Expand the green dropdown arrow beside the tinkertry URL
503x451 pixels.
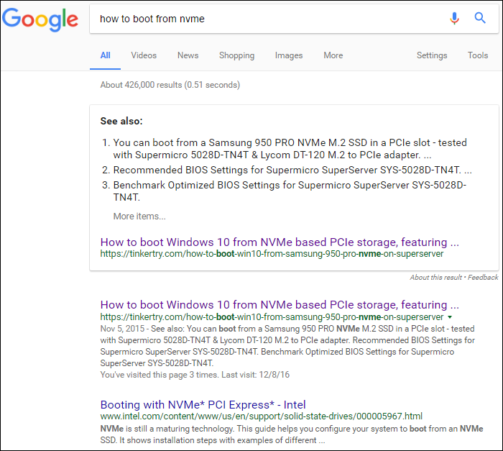pyautogui.click(x=450, y=317)
